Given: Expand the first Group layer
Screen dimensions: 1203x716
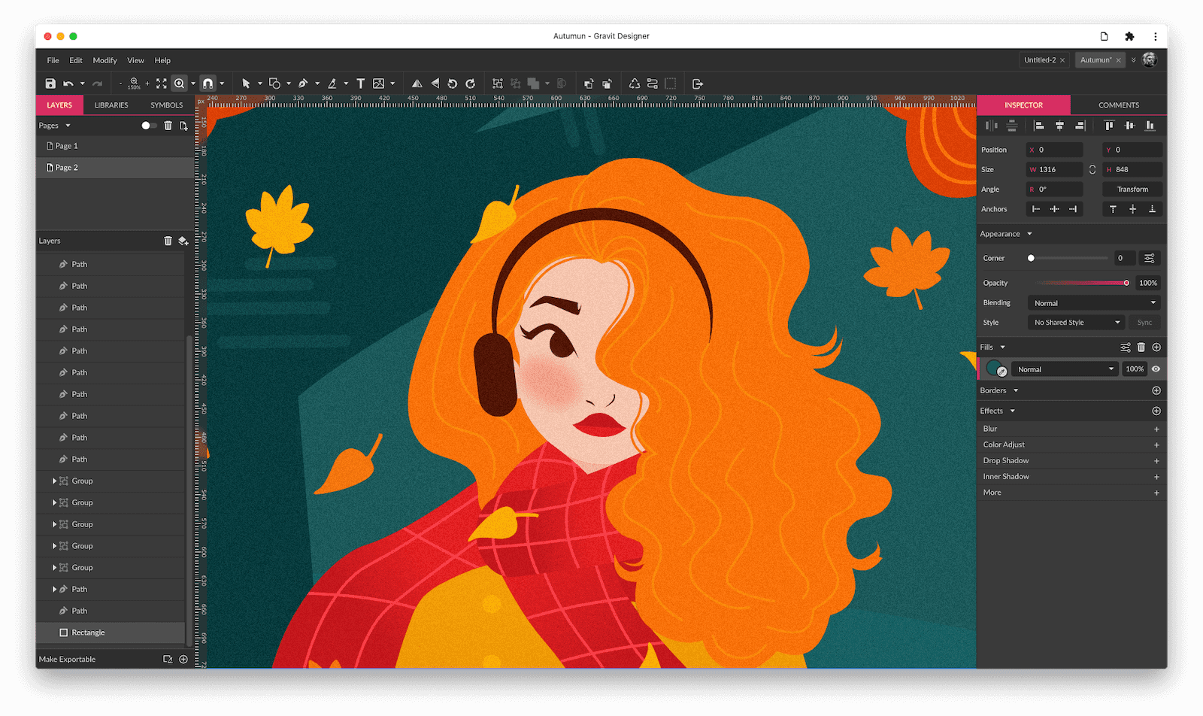Looking at the screenshot, I should (53, 481).
